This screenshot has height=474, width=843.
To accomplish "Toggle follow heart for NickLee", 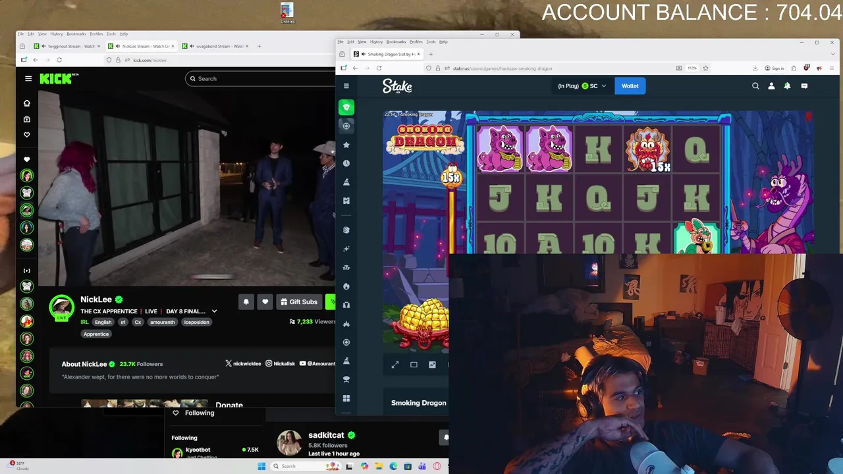I will pos(265,302).
